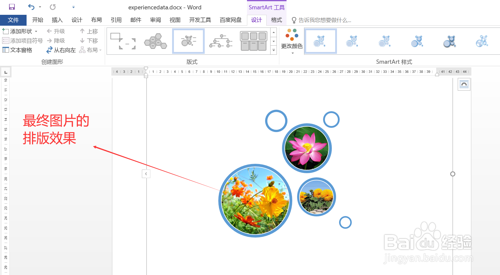Screen dimensions: 500x275
Task: Click 降级 demote button
Action: click(x=56, y=40)
